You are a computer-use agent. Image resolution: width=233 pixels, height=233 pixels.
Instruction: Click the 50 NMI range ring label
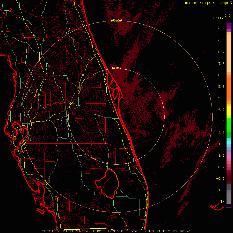[116, 68]
